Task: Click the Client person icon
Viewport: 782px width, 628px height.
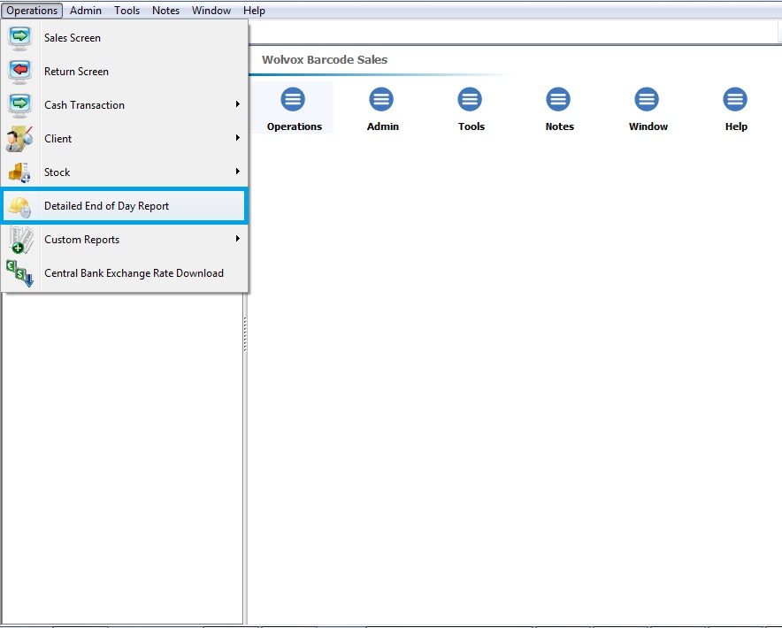Action: [x=20, y=139]
